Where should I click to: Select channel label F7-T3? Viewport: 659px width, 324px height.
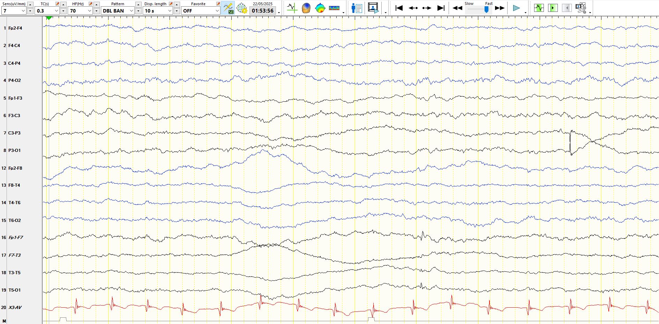tap(14, 255)
